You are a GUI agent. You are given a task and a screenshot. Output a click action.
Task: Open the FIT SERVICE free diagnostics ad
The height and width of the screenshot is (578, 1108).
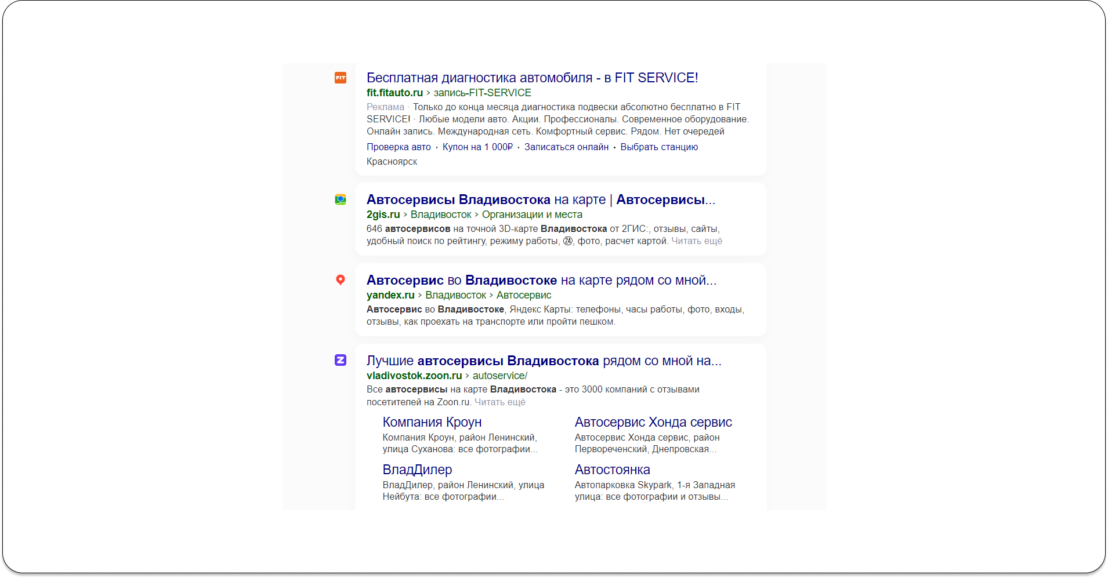[x=532, y=77]
